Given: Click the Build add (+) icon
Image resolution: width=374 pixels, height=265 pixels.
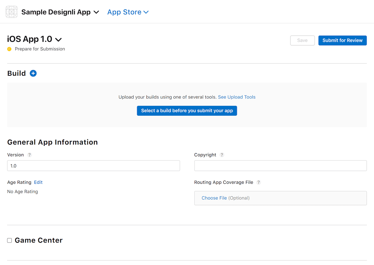Looking at the screenshot, I should point(33,73).
